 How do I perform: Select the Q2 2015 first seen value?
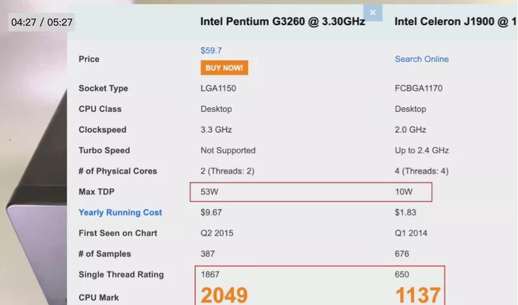(x=217, y=233)
